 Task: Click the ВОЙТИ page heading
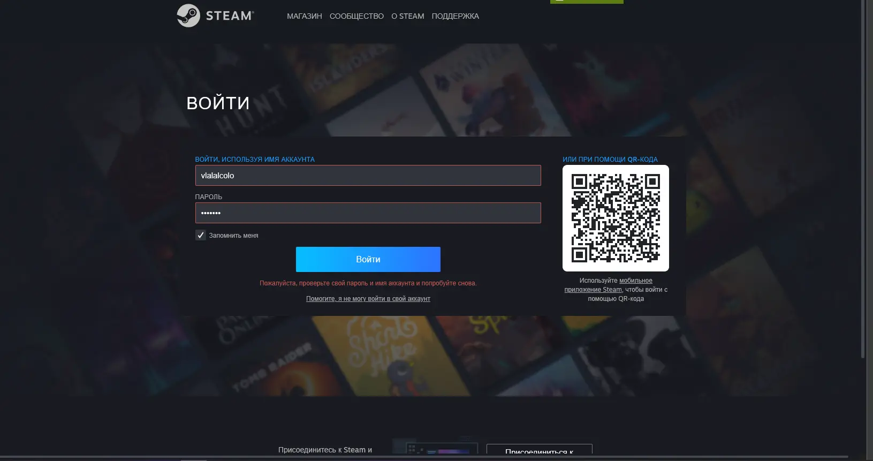(x=218, y=103)
